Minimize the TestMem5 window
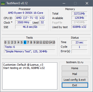This screenshot has height=92, width=93. [64, 3]
